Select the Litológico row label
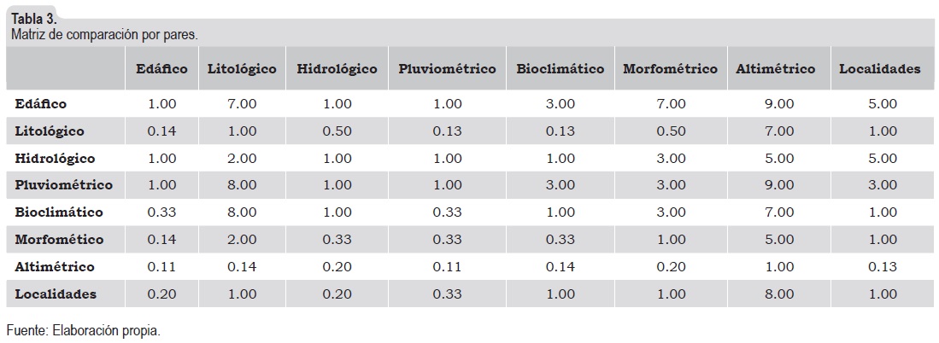Viewport: 939px width, 343px height. coord(49,131)
